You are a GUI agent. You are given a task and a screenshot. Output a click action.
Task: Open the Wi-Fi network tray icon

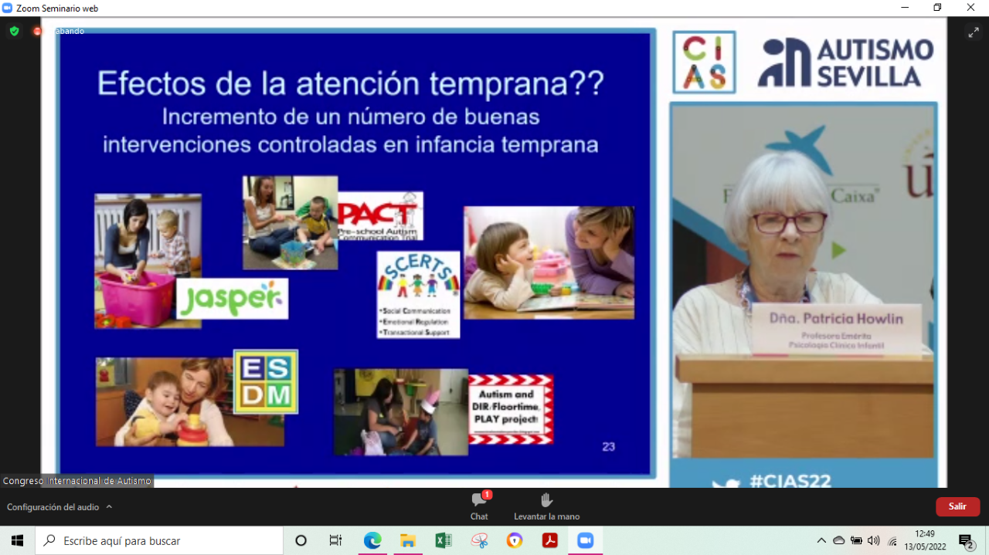(892, 541)
